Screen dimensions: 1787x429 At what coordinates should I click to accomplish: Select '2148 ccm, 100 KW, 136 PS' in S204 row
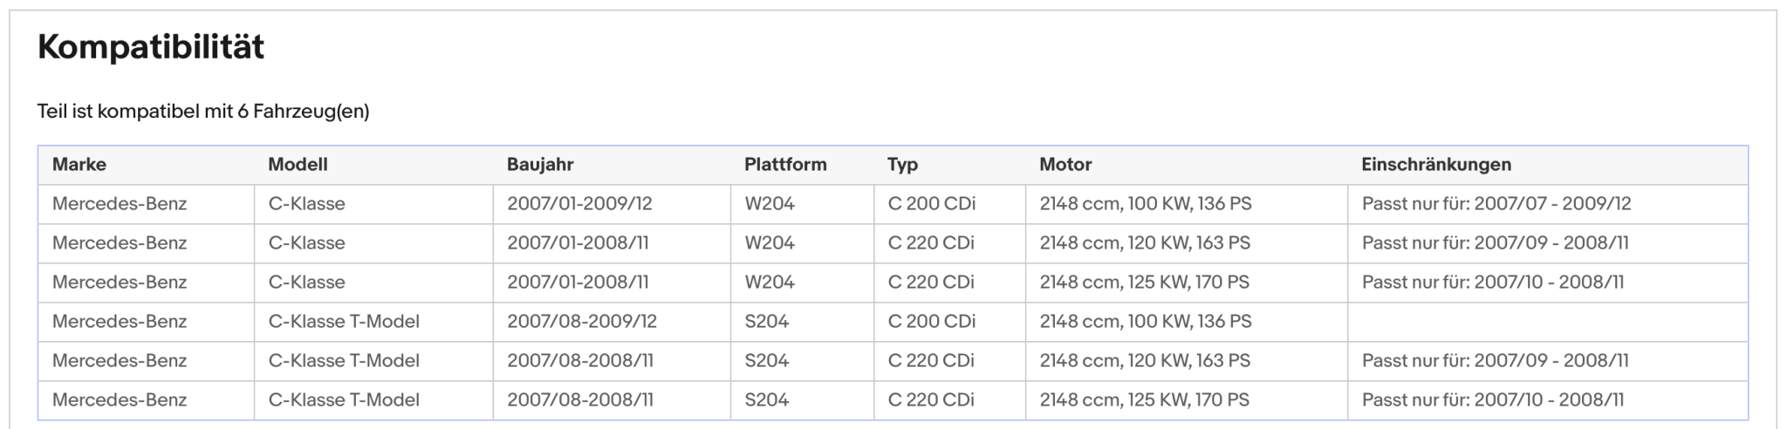coord(1146,322)
